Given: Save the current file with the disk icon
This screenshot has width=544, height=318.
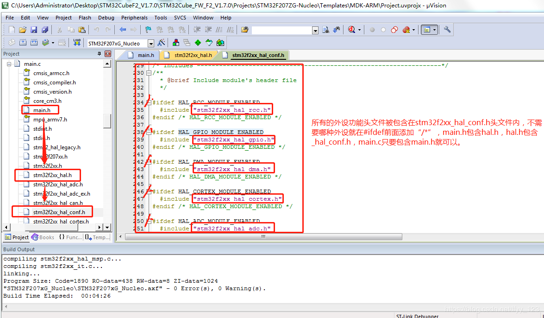Looking at the screenshot, I should pyautogui.click(x=34, y=30).
